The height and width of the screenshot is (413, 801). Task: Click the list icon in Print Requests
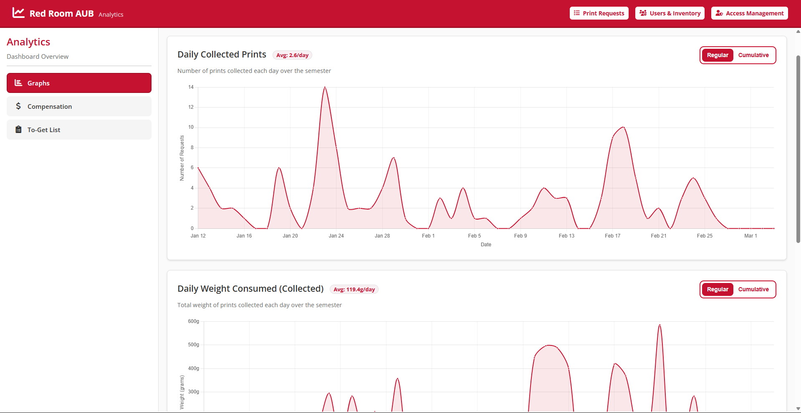tap(577, 13)
